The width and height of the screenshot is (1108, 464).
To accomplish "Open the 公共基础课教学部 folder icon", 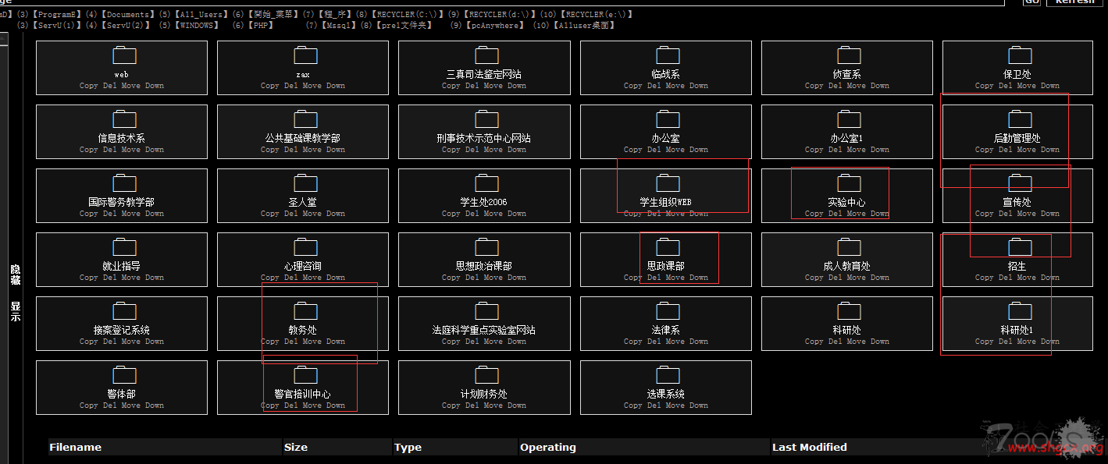I will (305, 119).
